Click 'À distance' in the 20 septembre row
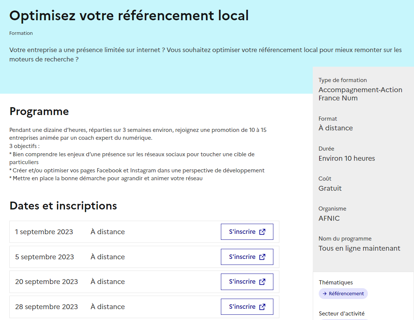 pos(108,282)
